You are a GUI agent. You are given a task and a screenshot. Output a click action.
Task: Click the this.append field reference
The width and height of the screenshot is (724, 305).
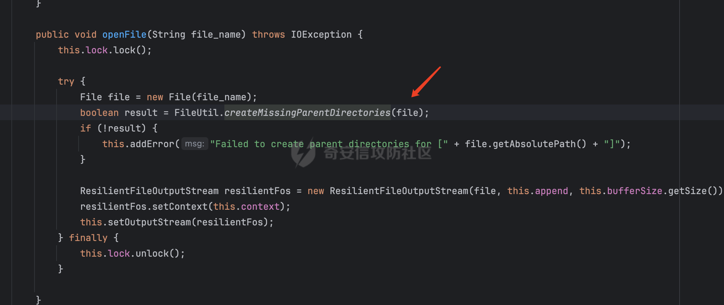(x=551, y=191)
